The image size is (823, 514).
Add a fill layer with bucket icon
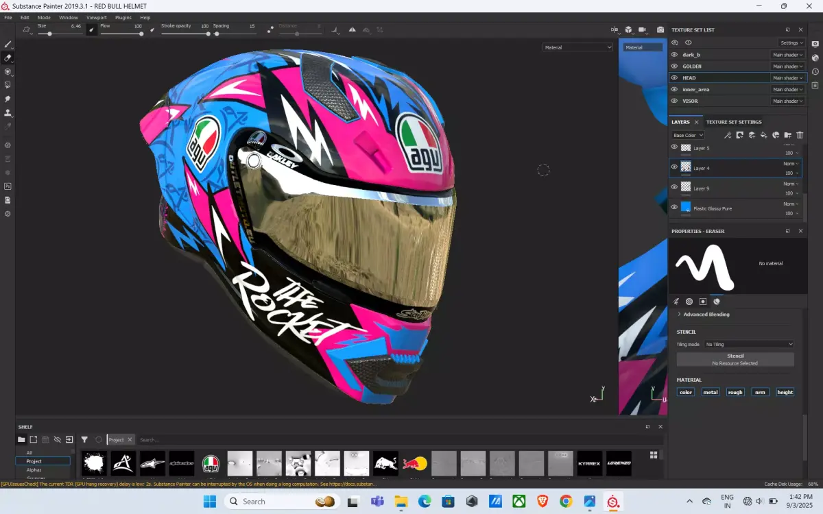(x=763, y=135)
